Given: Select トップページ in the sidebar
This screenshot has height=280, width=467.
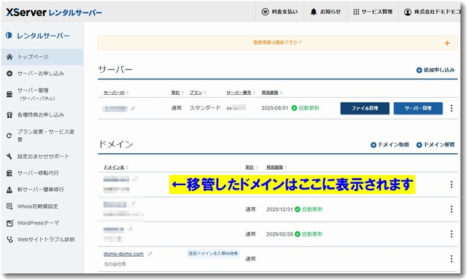Looking at the screenshot, I should [42, 57].
